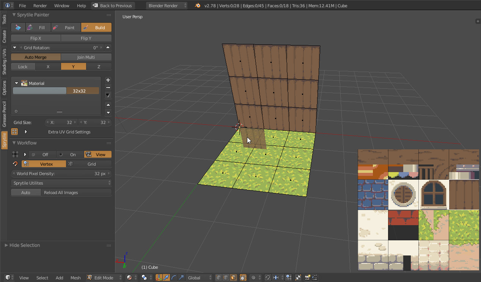The image size is (481, 282).
Task: Activate the Build tool
Action: coord(96,27)
